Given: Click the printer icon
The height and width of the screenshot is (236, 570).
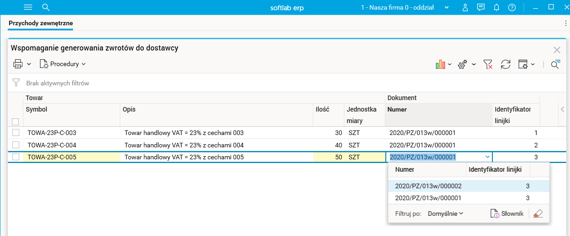Looking at the screenshot, I should (x=18, y=64).
